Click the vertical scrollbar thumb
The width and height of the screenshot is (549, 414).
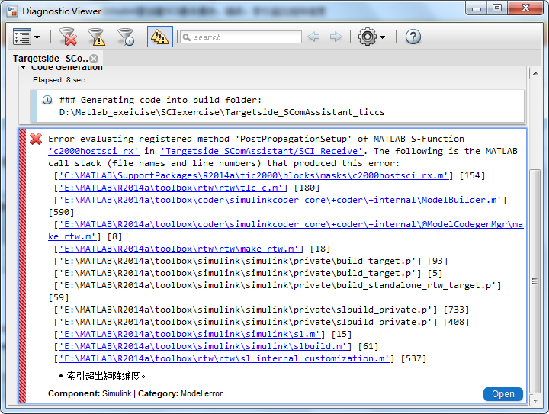click(535, 281)
